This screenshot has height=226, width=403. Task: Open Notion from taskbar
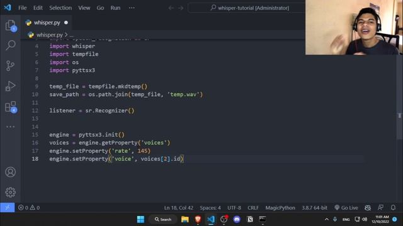(250, 219)
